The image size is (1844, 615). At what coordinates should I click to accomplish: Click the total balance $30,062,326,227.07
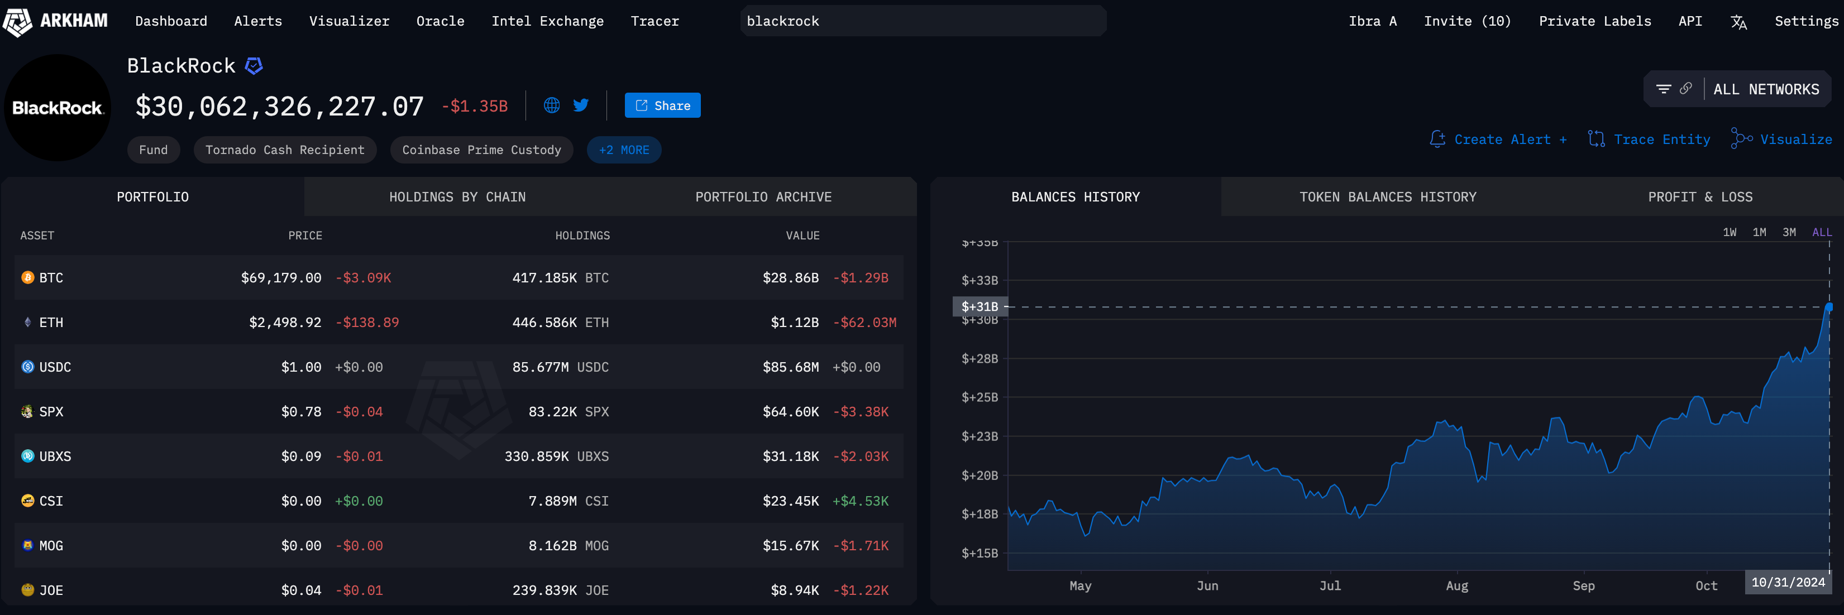point(279,107)
